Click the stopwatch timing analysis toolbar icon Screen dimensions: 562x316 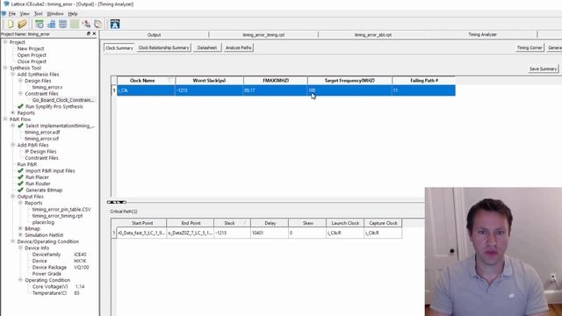tap(97, 24)
